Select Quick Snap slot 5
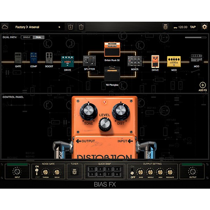The image size is (210, 210). (92, 174)
